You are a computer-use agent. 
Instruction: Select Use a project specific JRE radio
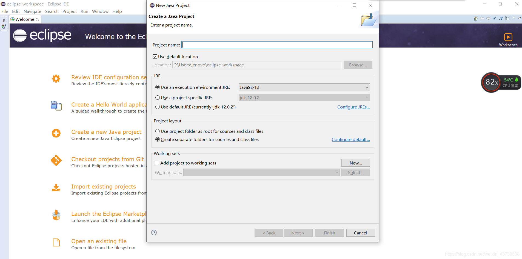(x=158, y=98)
